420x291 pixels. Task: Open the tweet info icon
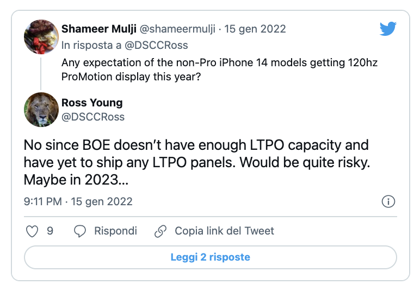(388, 201)
